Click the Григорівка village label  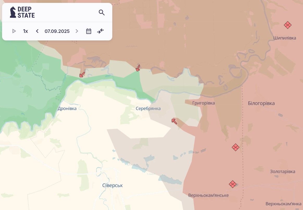(203, 103)
